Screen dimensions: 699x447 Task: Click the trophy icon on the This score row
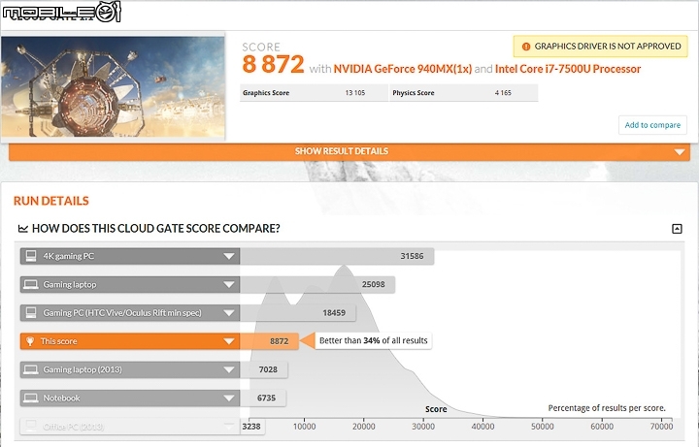[x=30, y=341]
